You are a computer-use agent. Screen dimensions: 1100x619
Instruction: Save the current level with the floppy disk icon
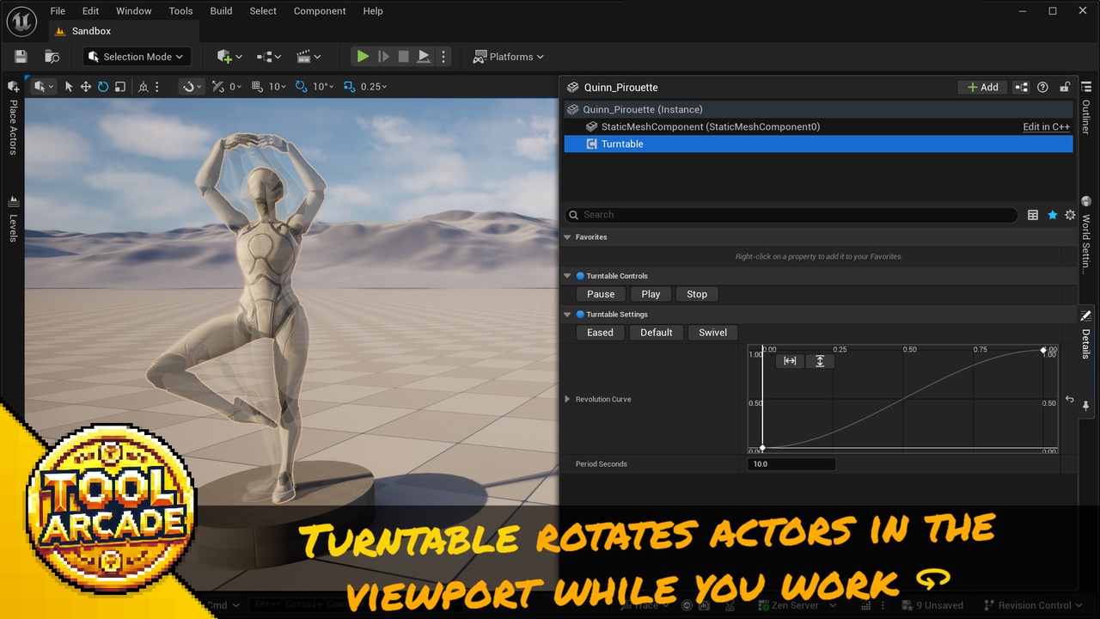(21, 57)
